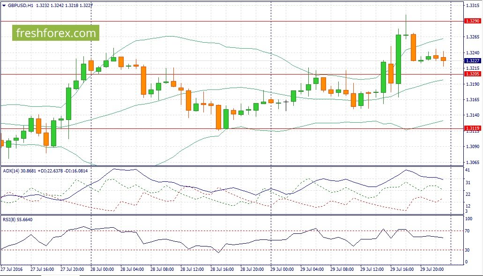Click the 1.3265 price axis label
The image size is (483, 276).
(x=472, y=37)
